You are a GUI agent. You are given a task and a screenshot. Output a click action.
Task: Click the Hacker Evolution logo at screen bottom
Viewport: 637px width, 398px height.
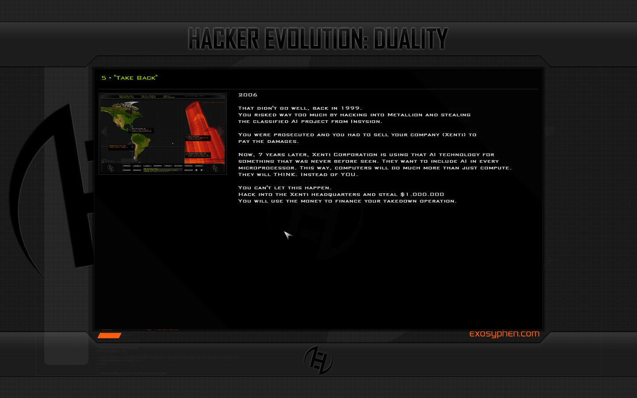coord(318,359)
